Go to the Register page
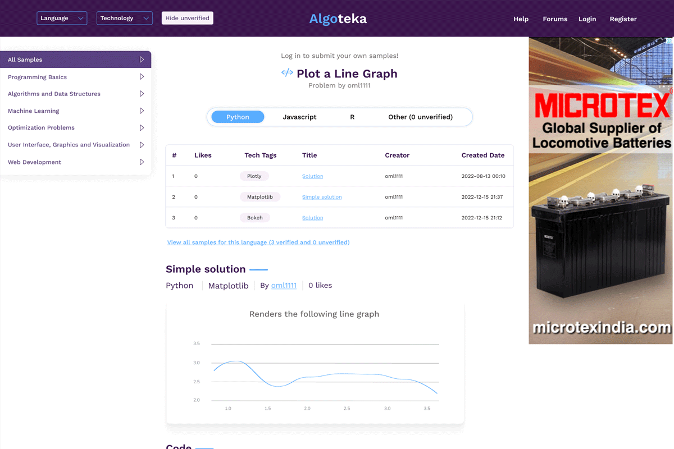This screenshot has height=449, width=674. tap(623, 19)
